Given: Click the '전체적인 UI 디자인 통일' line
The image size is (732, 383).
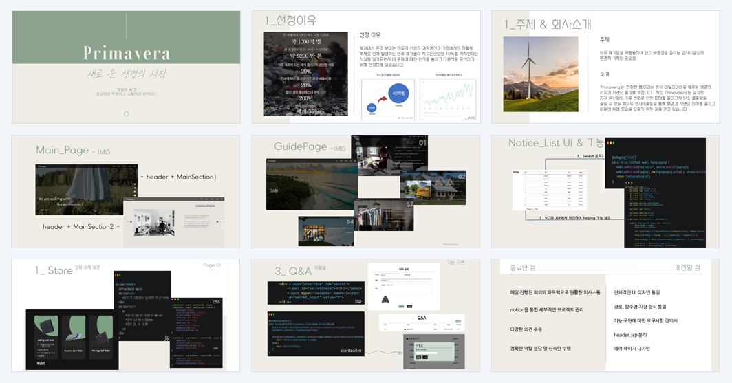Looking at the screenshot, I should tap(637, 292).
